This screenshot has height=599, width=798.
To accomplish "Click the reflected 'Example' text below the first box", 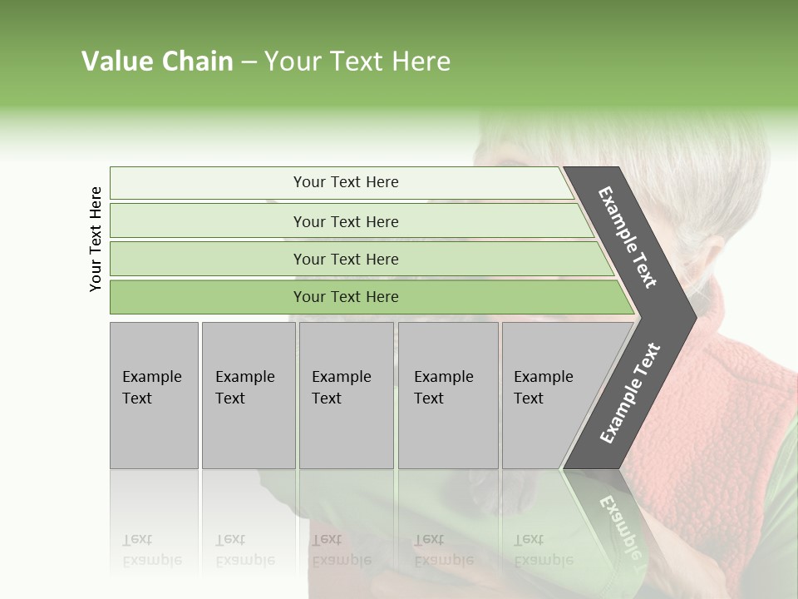I will [152, 560].
